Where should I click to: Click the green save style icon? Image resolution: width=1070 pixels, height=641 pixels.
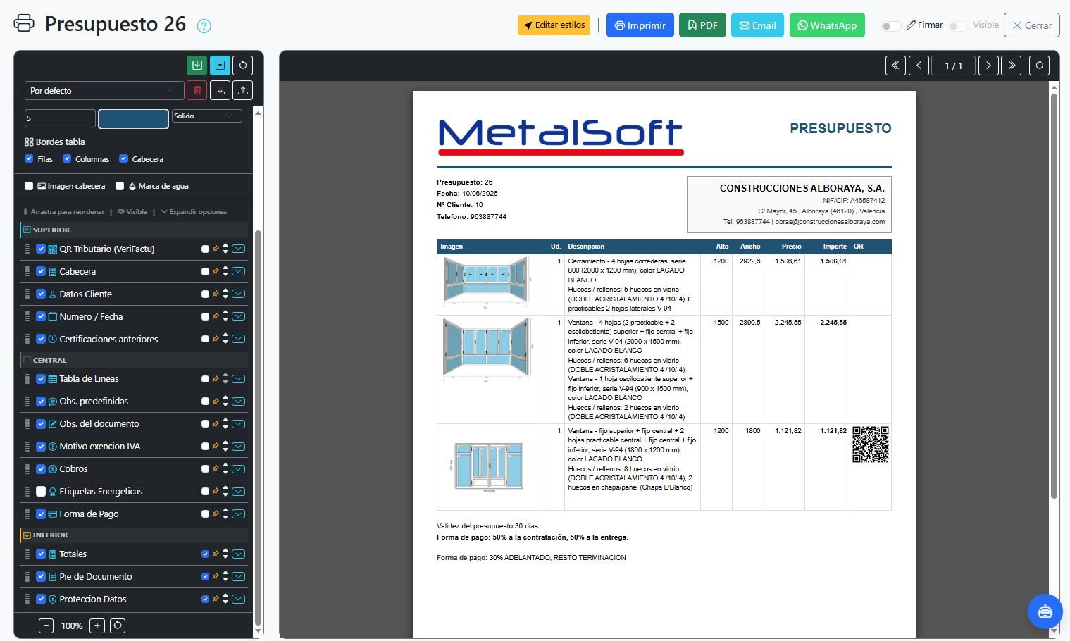(x=197, y=66)
